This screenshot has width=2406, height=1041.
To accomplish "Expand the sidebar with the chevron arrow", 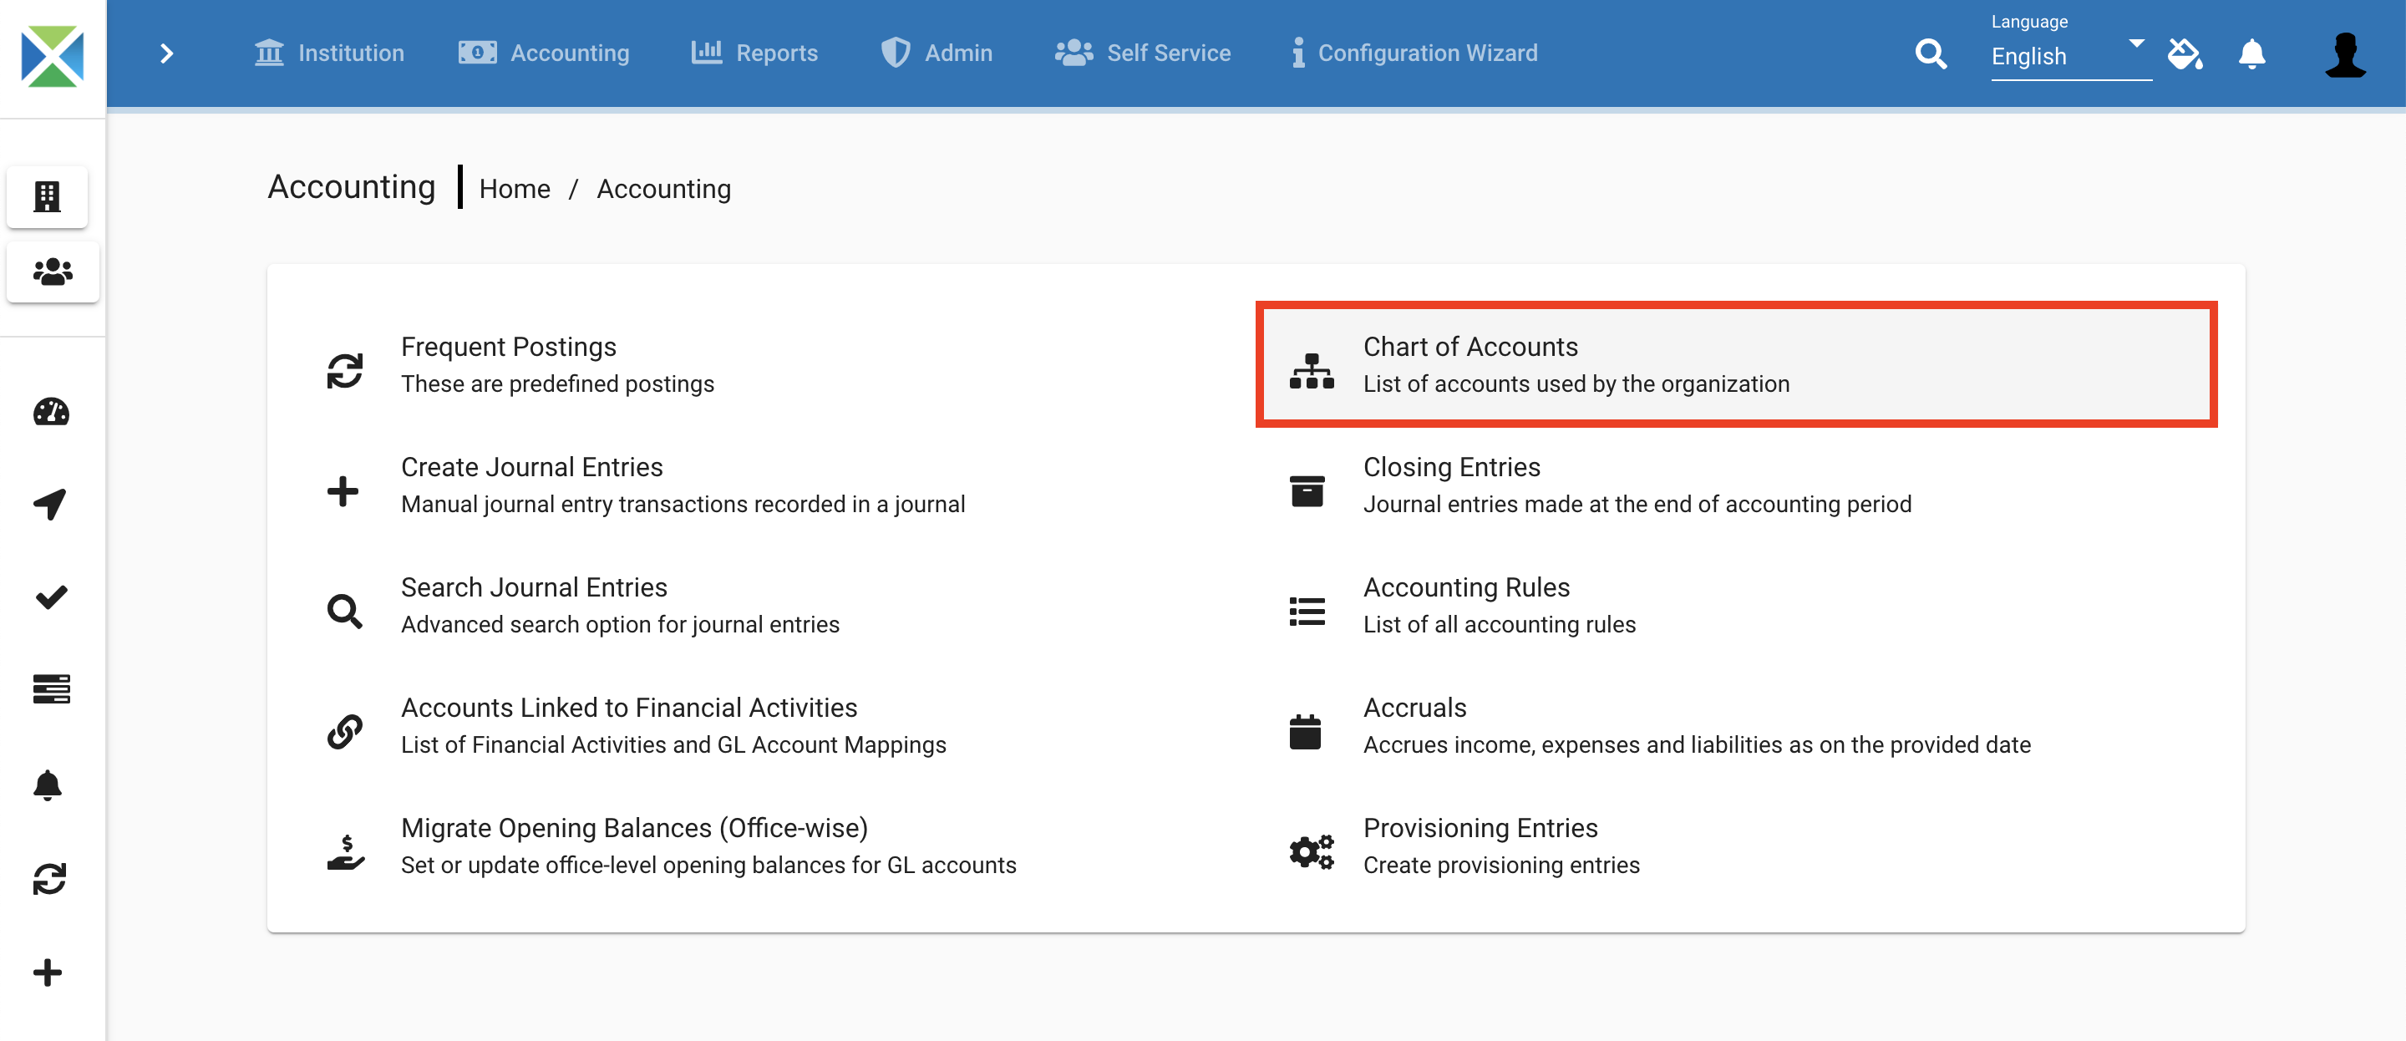I will click(x=167, y=53).
